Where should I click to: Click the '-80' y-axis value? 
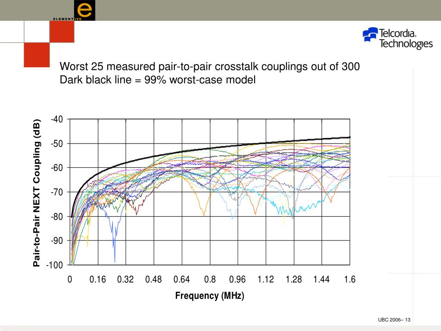[x=57, y=216]
